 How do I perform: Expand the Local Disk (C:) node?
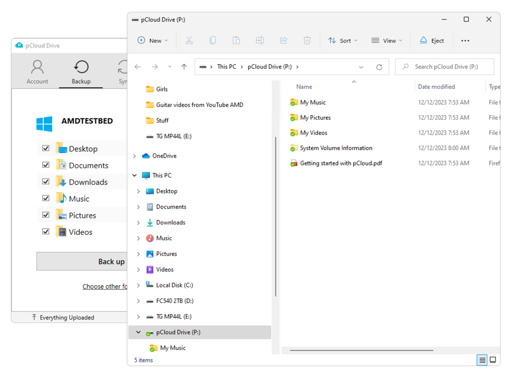(138, 285)
